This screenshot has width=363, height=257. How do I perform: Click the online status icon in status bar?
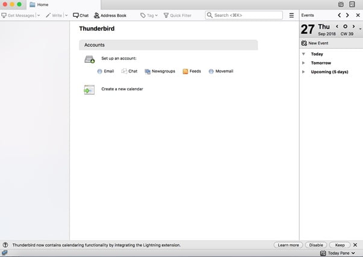click(4, 253)
